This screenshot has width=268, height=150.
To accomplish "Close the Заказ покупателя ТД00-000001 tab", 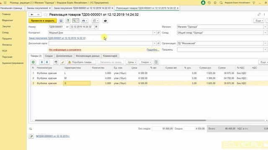I will pyautogui.click(x=113, y=8).
